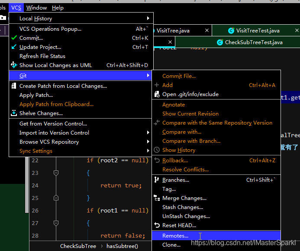Choose Show Current Revision
The width and height of the screenshot is (300, 251).
[216, 114]
